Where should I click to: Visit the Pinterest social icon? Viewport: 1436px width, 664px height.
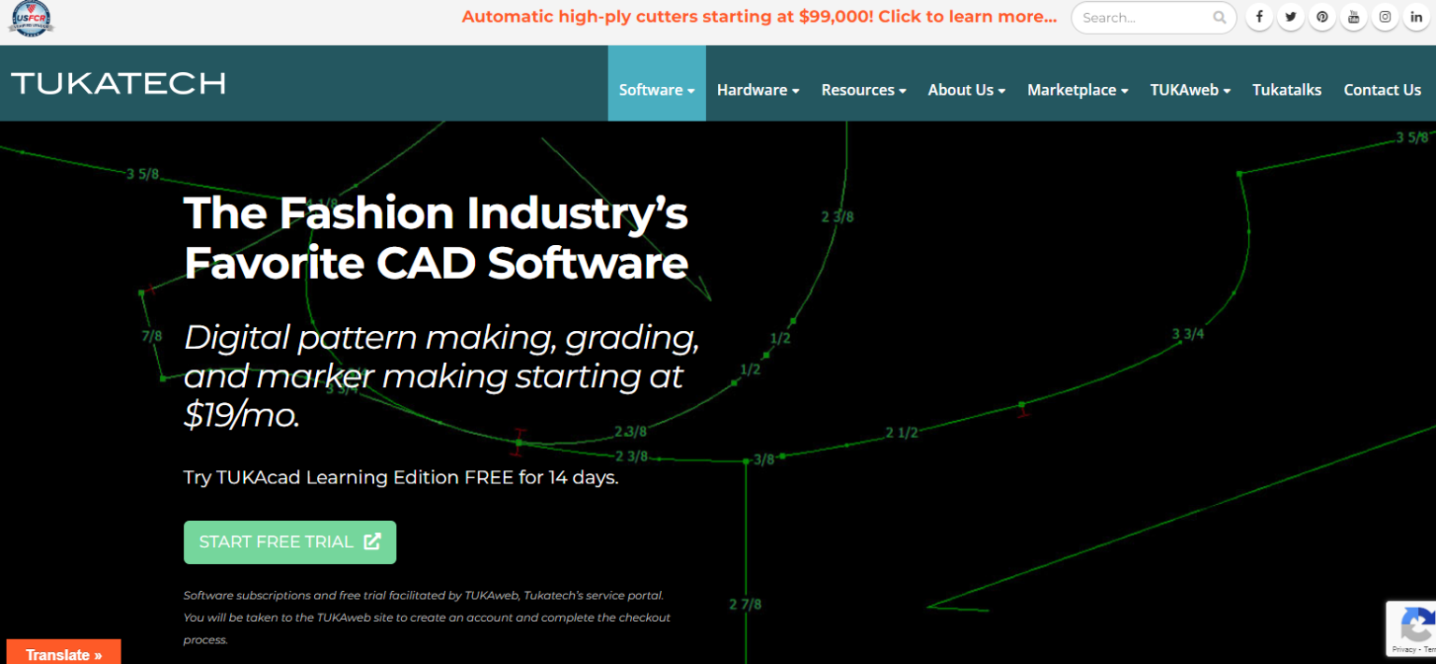pos(1322,17)
